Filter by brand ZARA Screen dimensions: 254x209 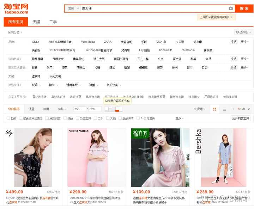click(x=108, y=42)
